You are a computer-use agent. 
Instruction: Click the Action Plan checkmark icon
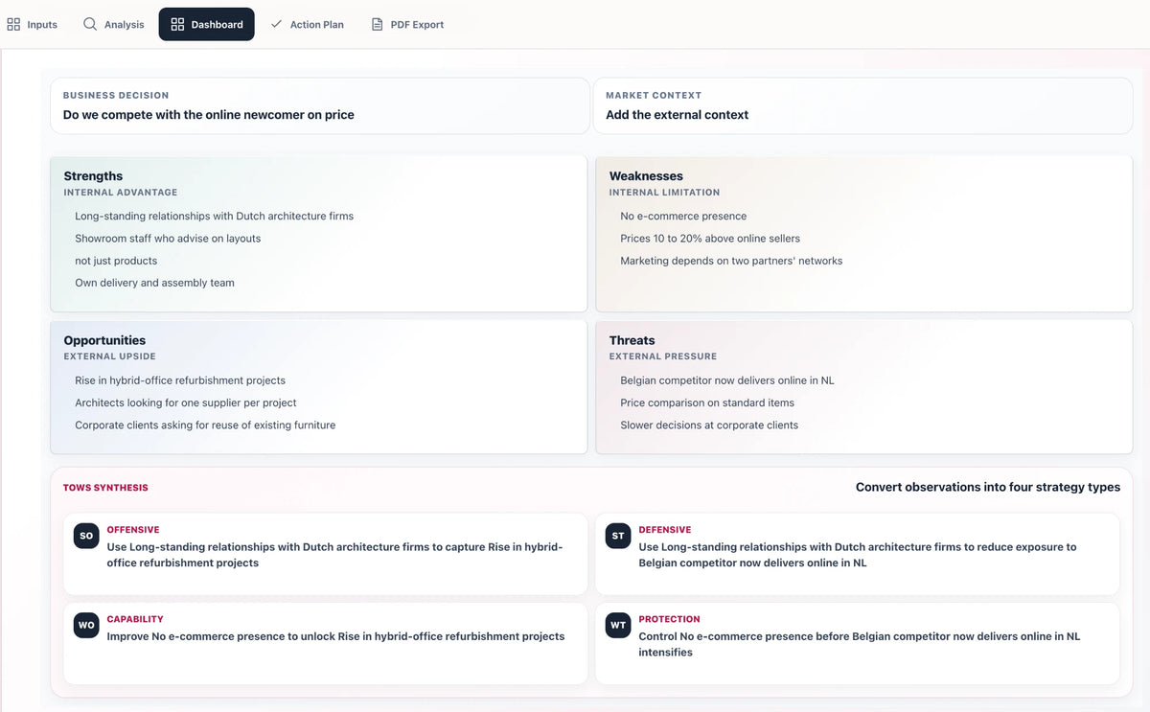[276, 24]
